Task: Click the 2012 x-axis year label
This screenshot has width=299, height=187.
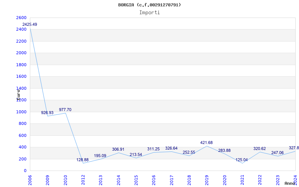Action: coord(83,180)
